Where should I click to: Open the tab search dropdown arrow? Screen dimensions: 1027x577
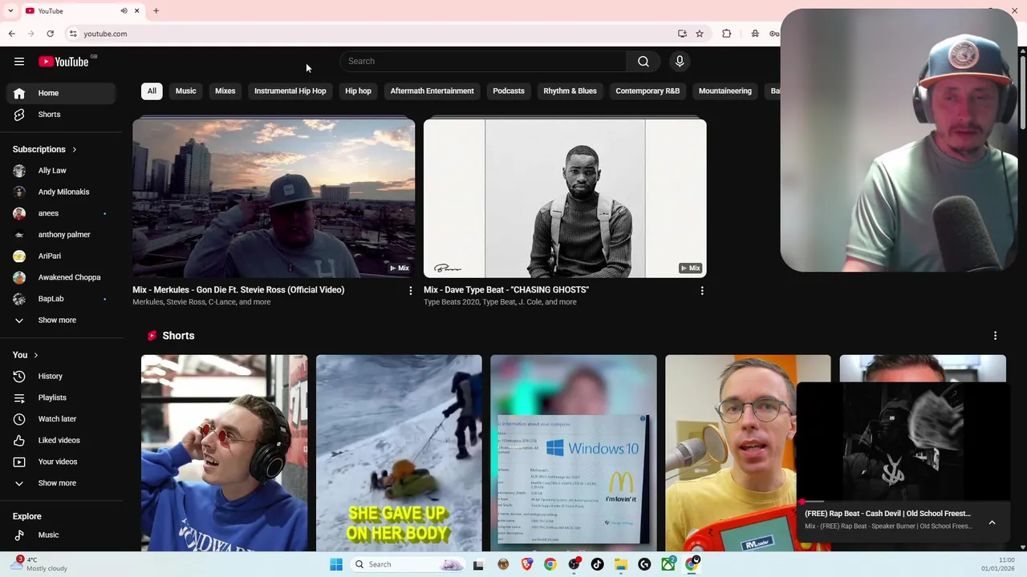[x=10, y=10]
